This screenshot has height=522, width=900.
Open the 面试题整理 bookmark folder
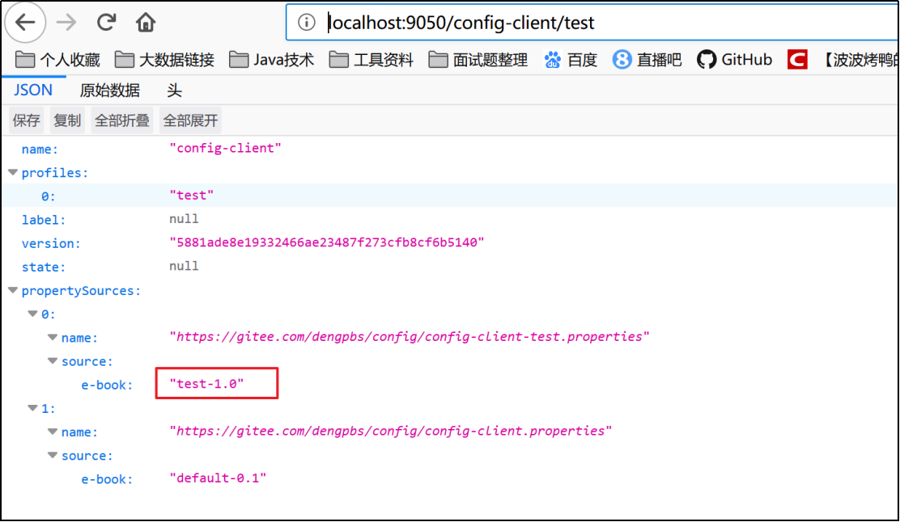pyautogui.click(x=478, y=60)
